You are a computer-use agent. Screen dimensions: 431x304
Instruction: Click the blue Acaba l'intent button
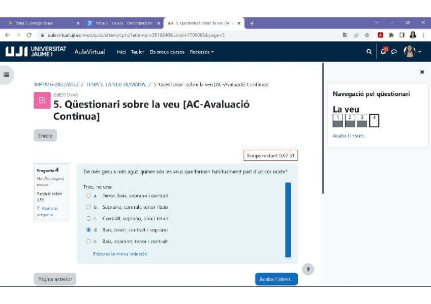276,279
